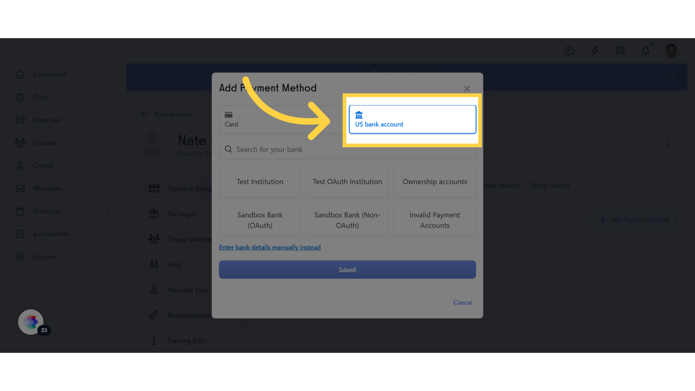Select the Test Institution bank option
The height and width of the screenshot is (391, 695).
tap(260, 181)
